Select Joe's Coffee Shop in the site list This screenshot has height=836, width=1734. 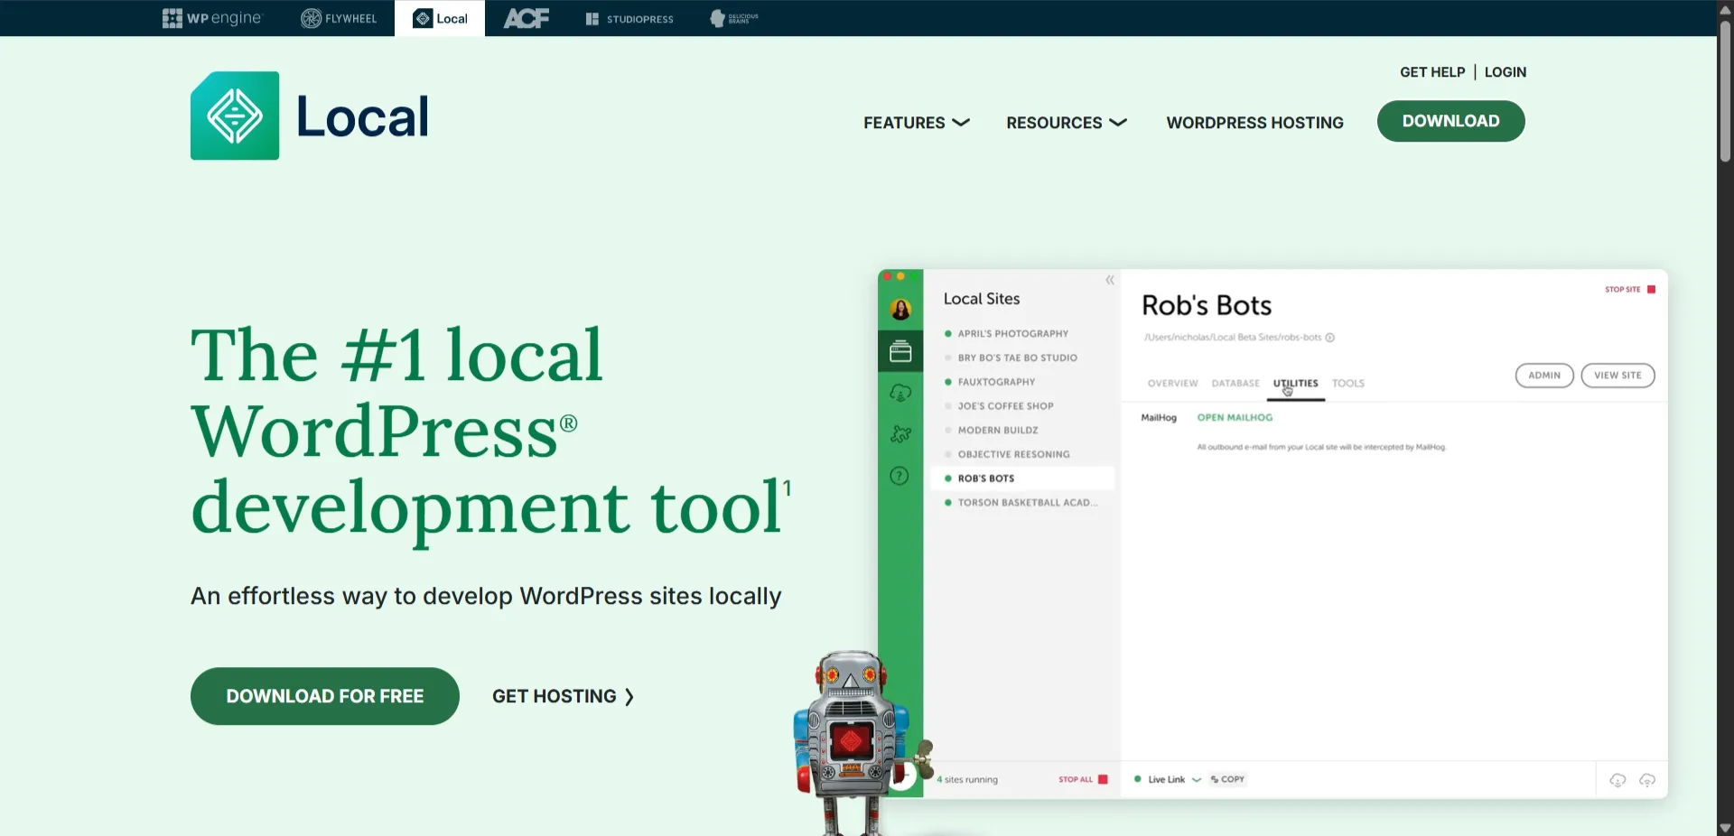point(1005,405)
